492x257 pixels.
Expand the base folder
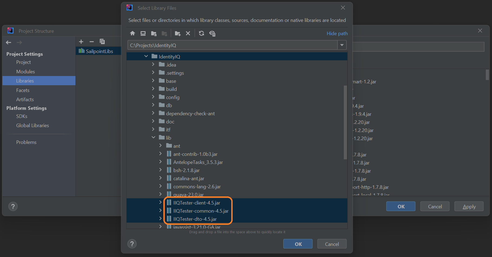(153, 81)
